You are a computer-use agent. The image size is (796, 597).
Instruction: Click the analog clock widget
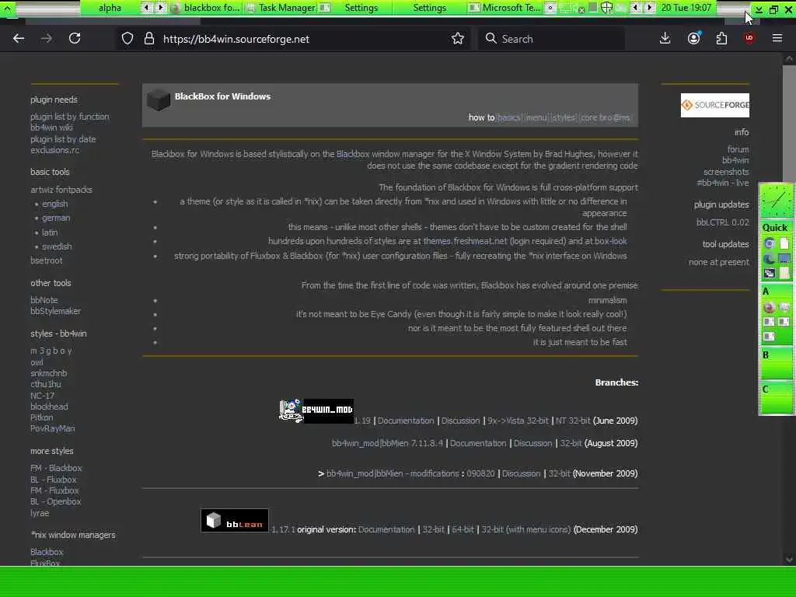pyautogui.click(x=777, y=201)
